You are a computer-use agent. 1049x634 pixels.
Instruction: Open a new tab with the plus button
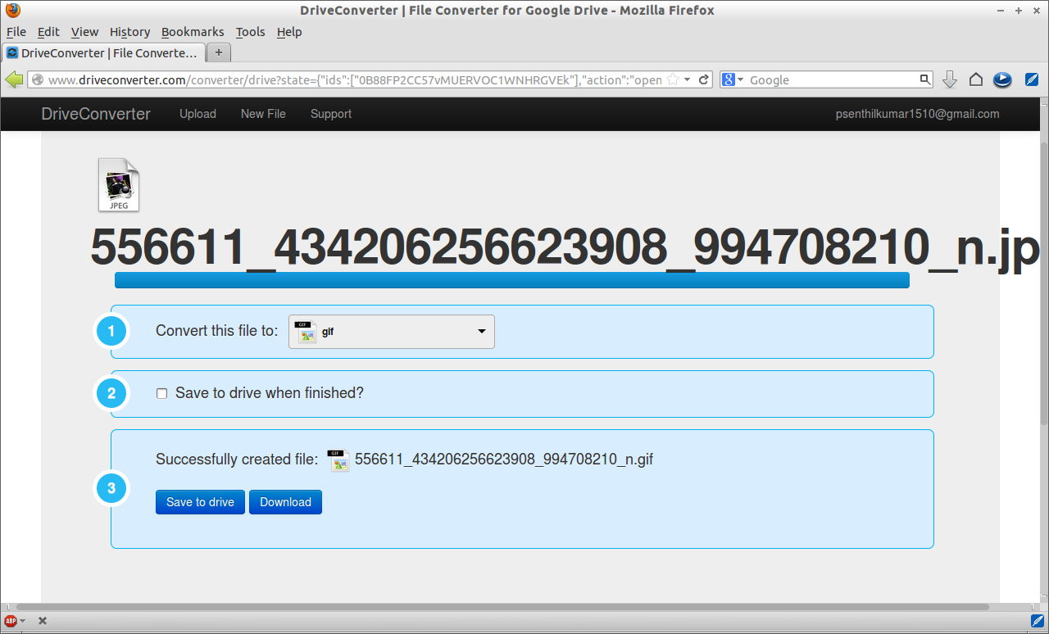pyautogui.click(x=219, y=52)
